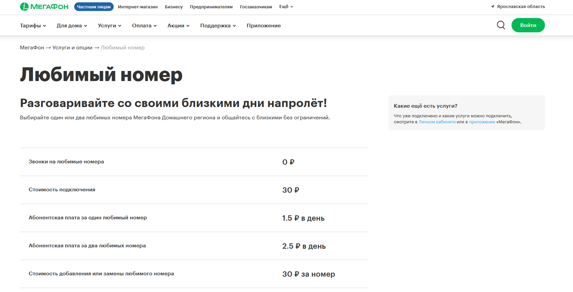Click Любимый номер breadcrumb text

coord(123,48)
